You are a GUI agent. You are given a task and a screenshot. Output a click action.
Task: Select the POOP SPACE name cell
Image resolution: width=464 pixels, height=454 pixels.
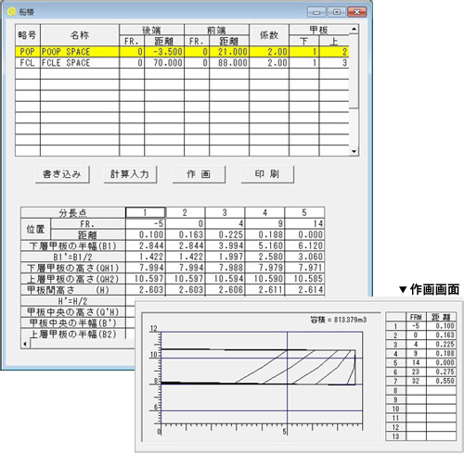(80, 52)
